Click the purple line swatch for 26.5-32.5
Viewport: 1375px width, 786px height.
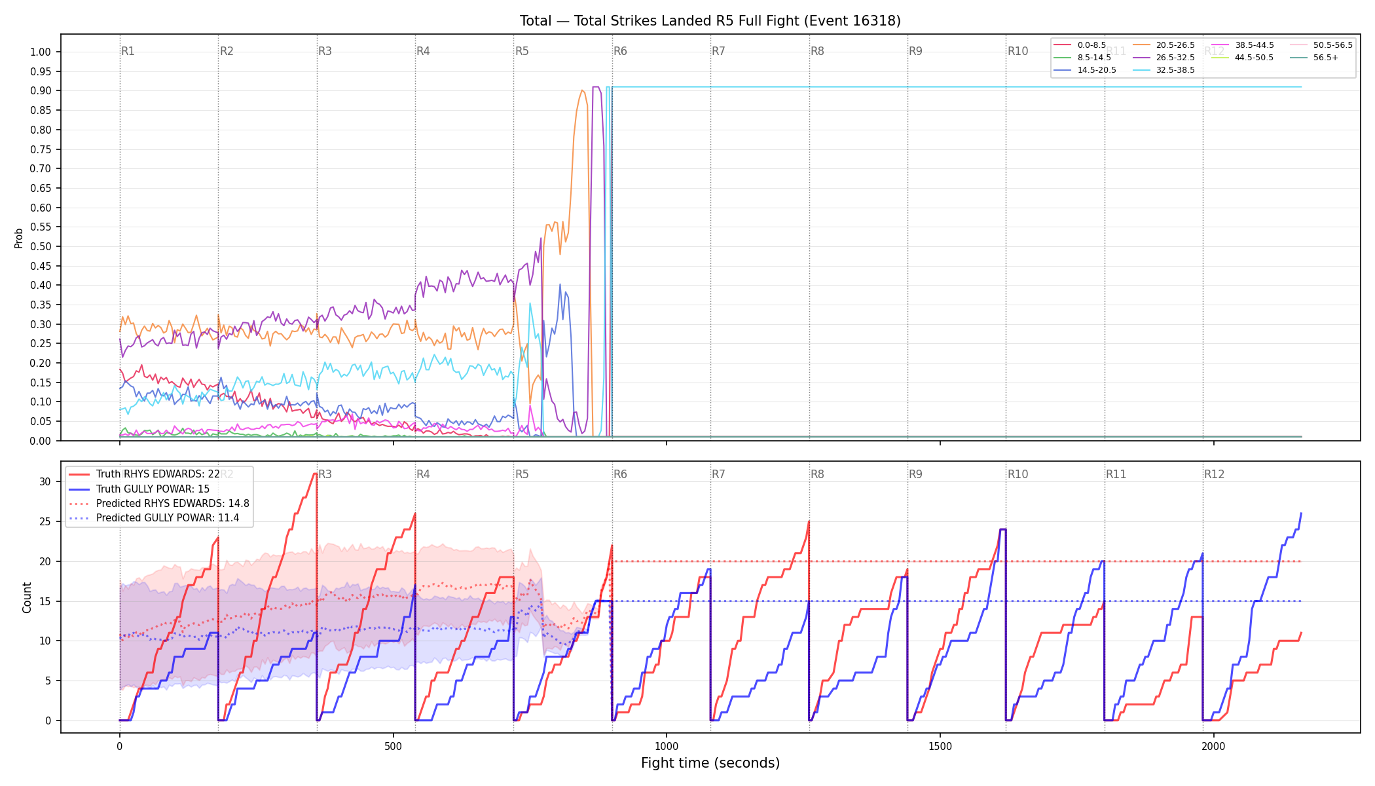(1141, 58)
